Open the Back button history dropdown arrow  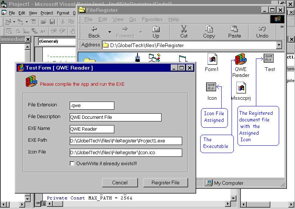point(110,32)
